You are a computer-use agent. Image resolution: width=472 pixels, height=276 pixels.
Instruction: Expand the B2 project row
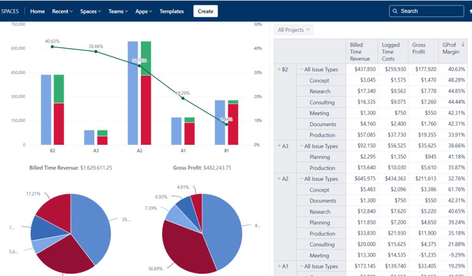(279, 69)
